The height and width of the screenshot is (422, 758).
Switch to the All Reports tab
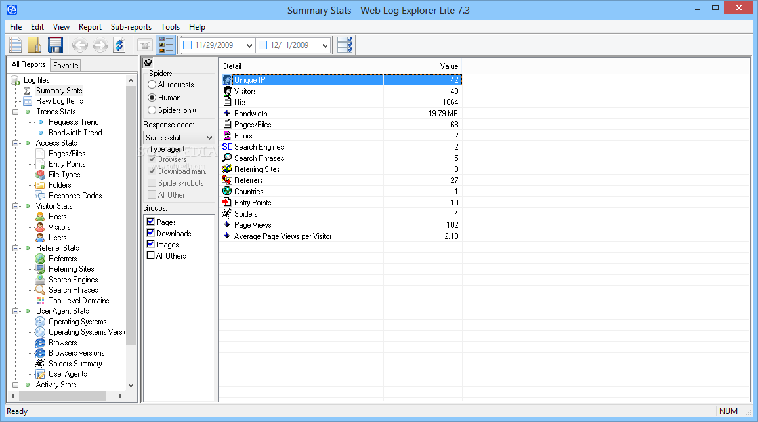point(28,64)
